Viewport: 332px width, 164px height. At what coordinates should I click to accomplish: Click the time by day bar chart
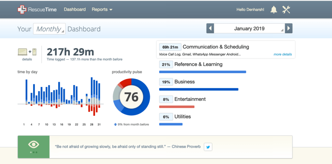61,97
